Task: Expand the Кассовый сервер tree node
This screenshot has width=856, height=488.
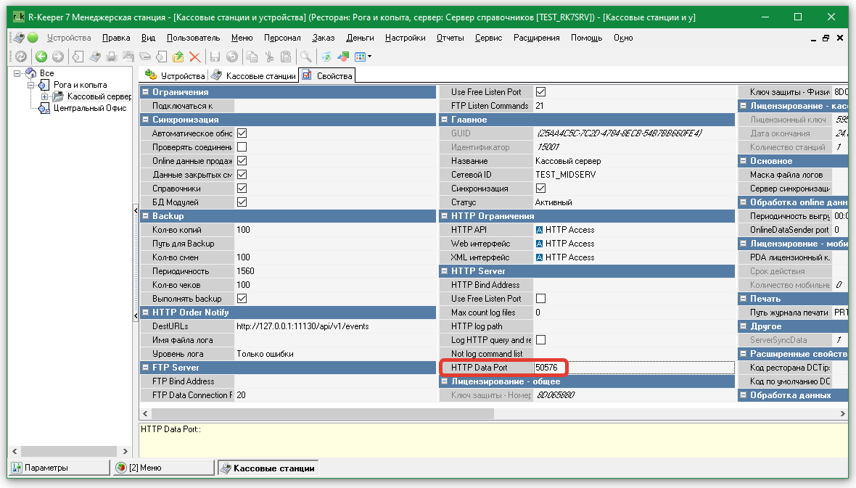Action: [45, 96]
